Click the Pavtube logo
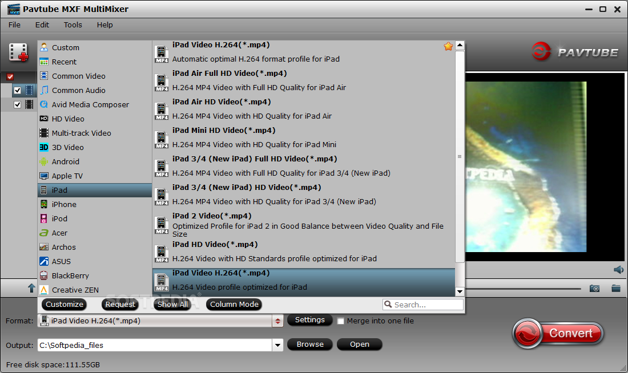 574,52
